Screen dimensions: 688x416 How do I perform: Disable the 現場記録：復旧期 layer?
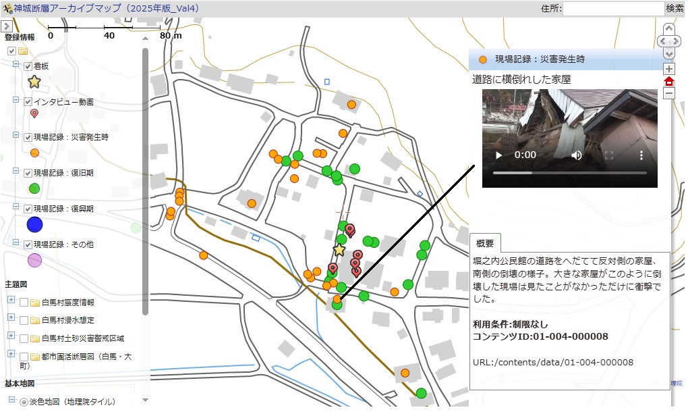click(x=27, y=172)
